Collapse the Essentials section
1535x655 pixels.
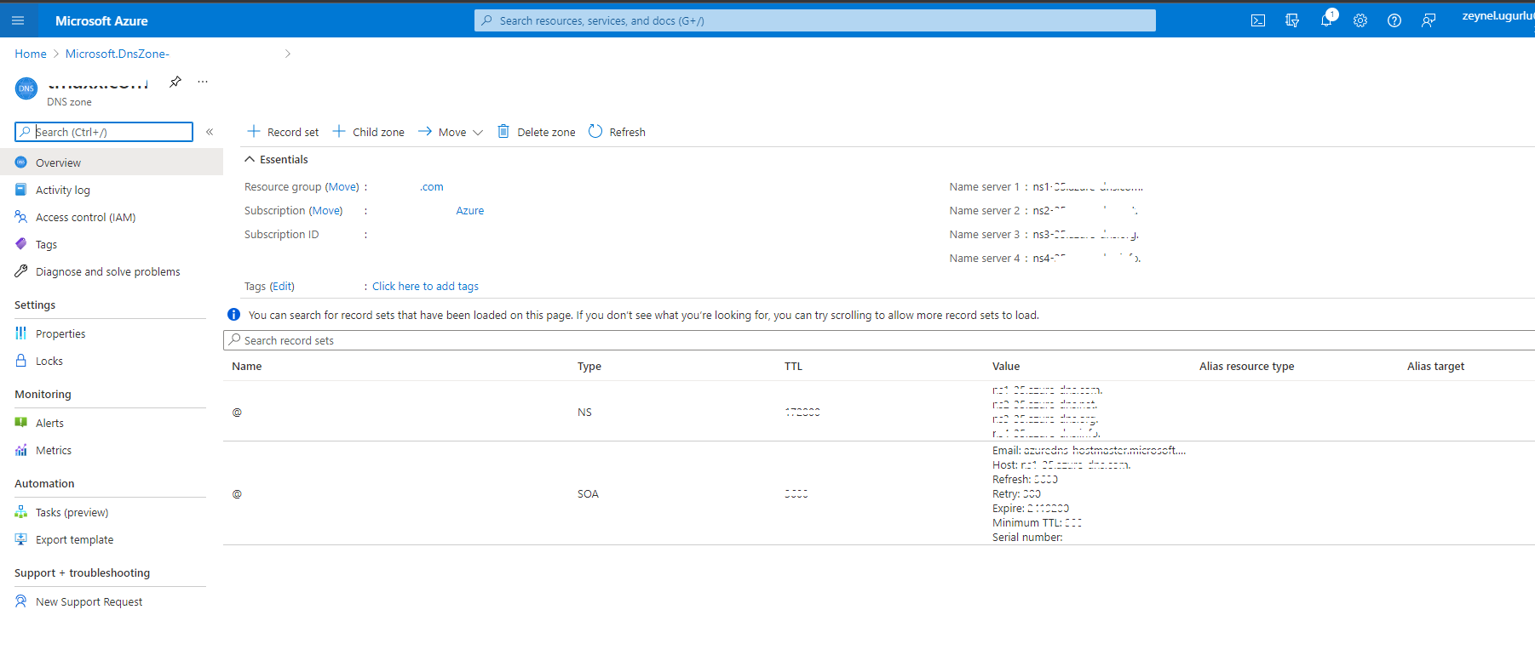(x=250, y=159)
